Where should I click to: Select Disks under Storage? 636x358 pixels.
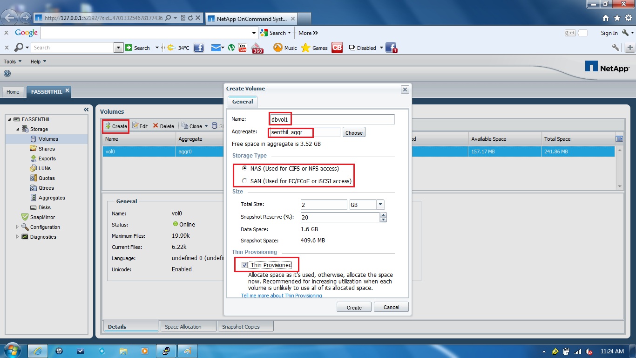pyautogui.click(x=45, y=207)
